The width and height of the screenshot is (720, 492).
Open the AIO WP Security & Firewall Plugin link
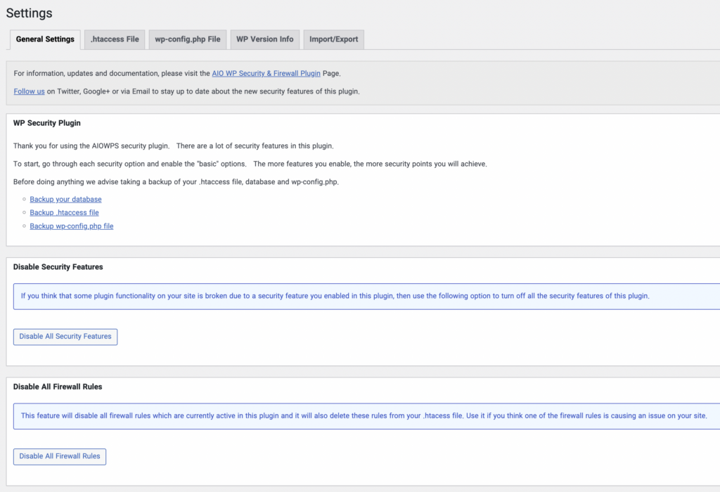266,73
